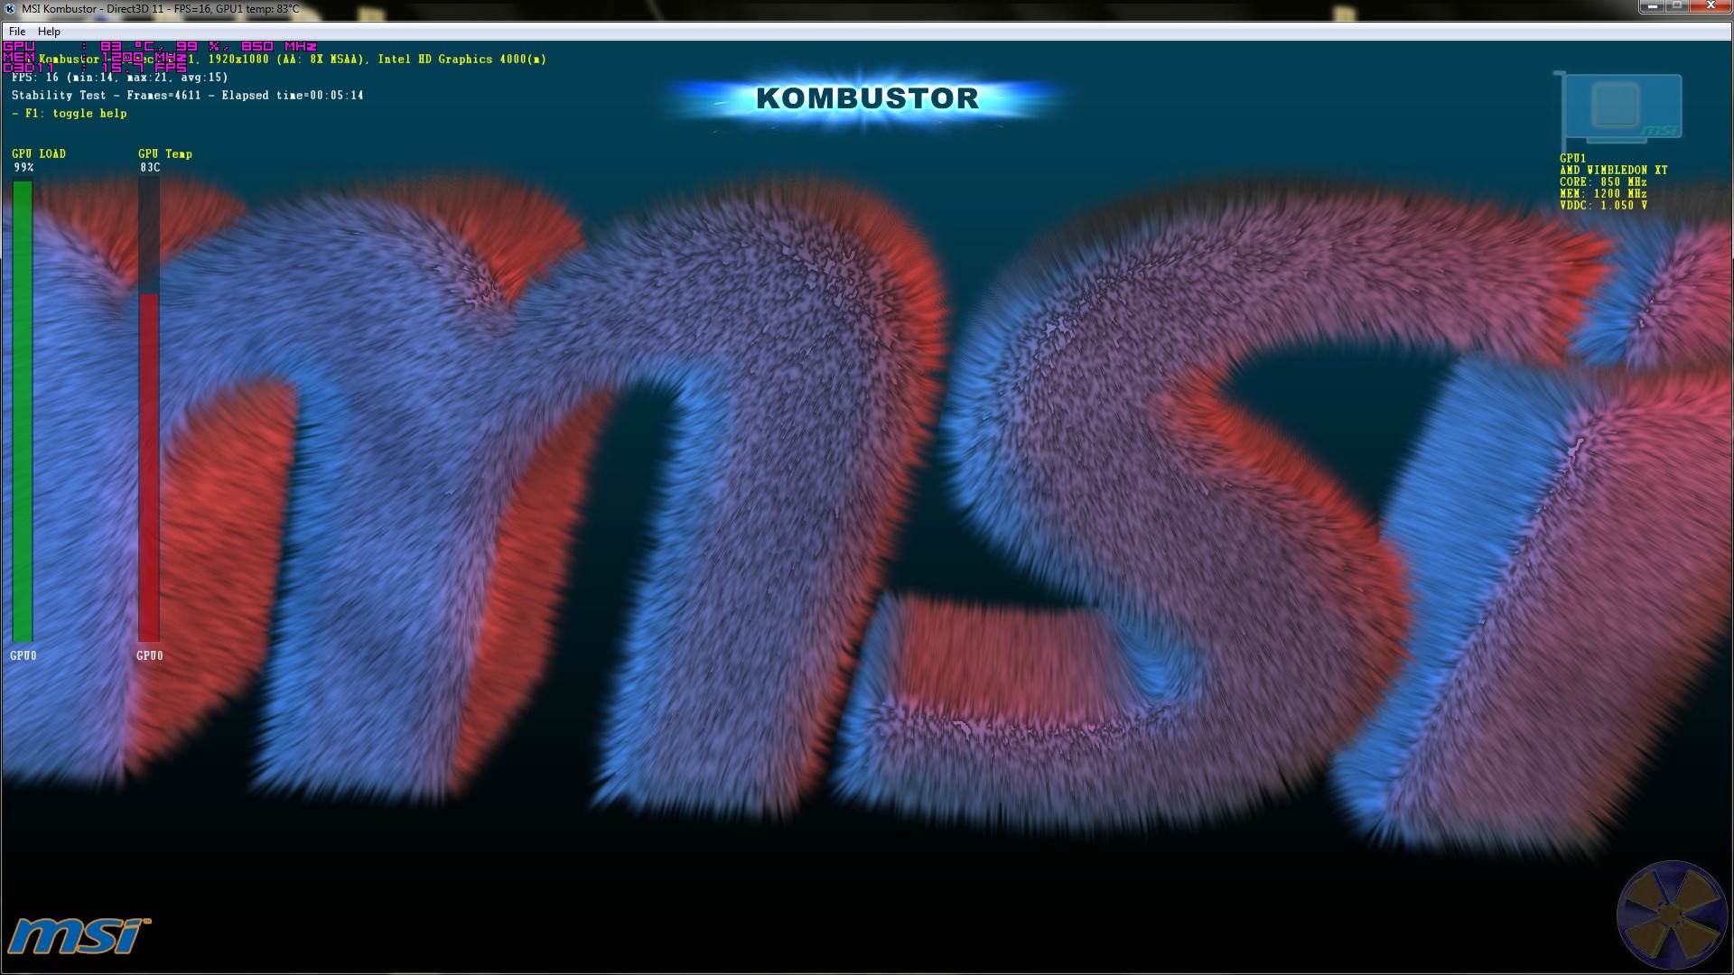Click the 'GPU Temp' label
The image size is (1734, 975).
click(165, 154)
